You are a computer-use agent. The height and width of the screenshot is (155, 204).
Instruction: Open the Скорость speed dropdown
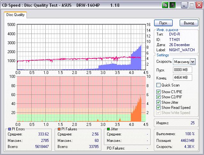[x=192, y=61]
